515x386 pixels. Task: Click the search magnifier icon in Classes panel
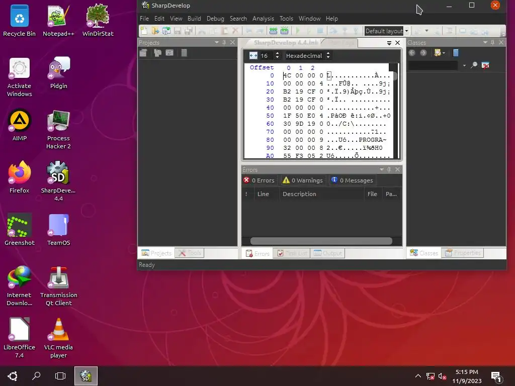(x=474, y=65)
